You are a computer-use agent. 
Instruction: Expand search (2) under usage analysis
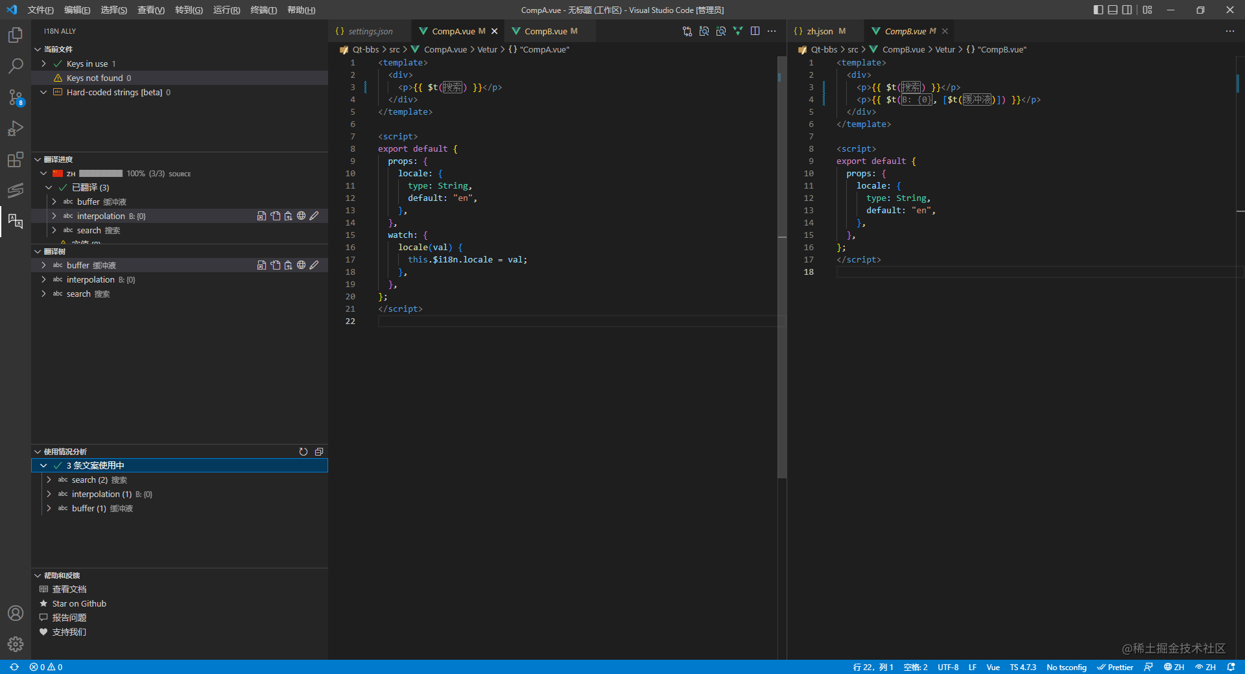click(x=49, y=480)
